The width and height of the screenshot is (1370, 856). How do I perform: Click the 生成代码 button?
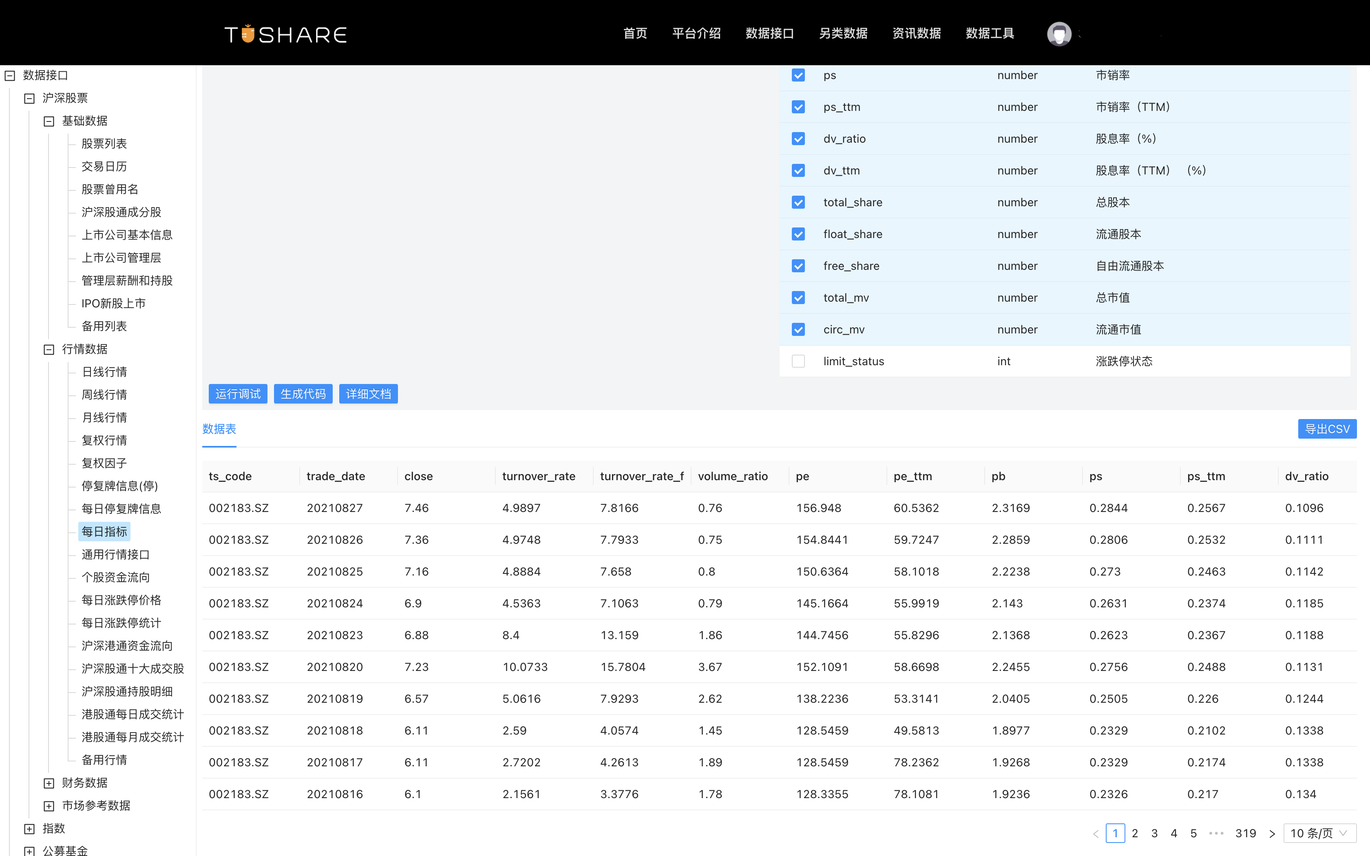pyautogui.click(x=303, y=393)
